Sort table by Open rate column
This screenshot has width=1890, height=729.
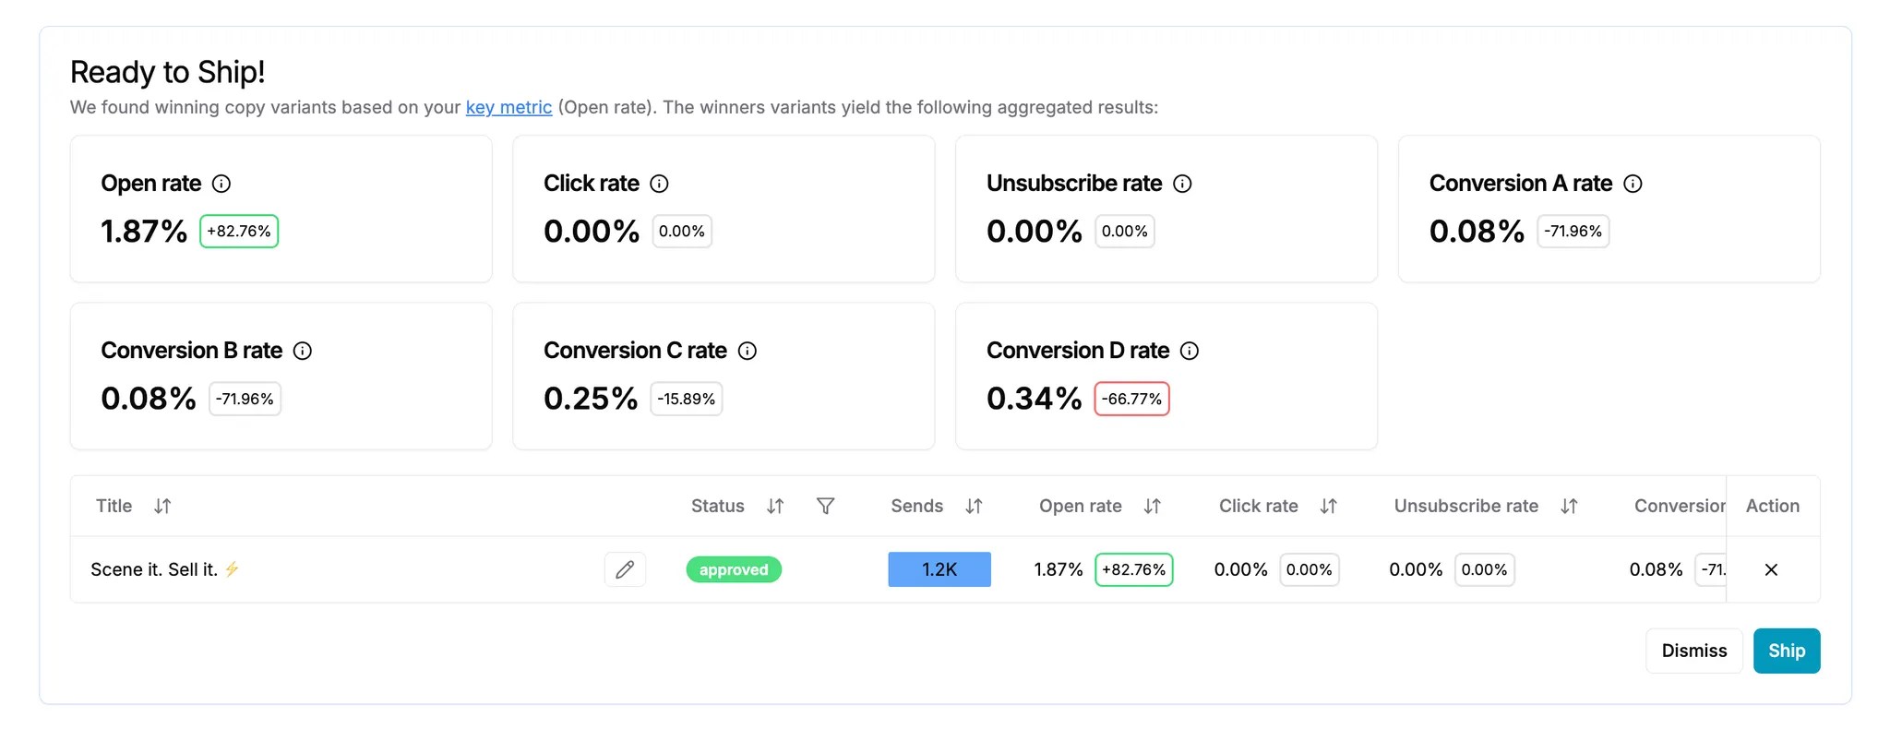point(1152,506)
